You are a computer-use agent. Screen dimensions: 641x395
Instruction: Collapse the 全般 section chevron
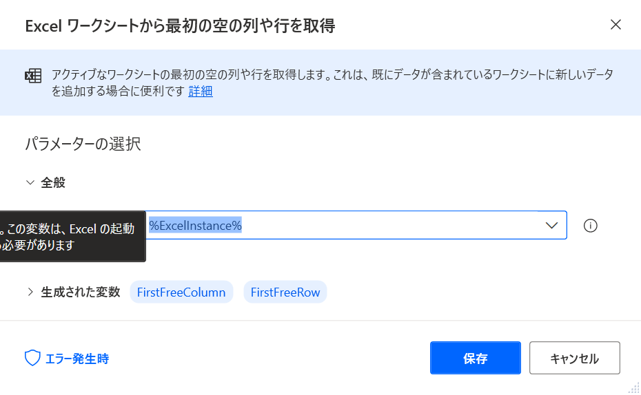[x=30, y=182]
